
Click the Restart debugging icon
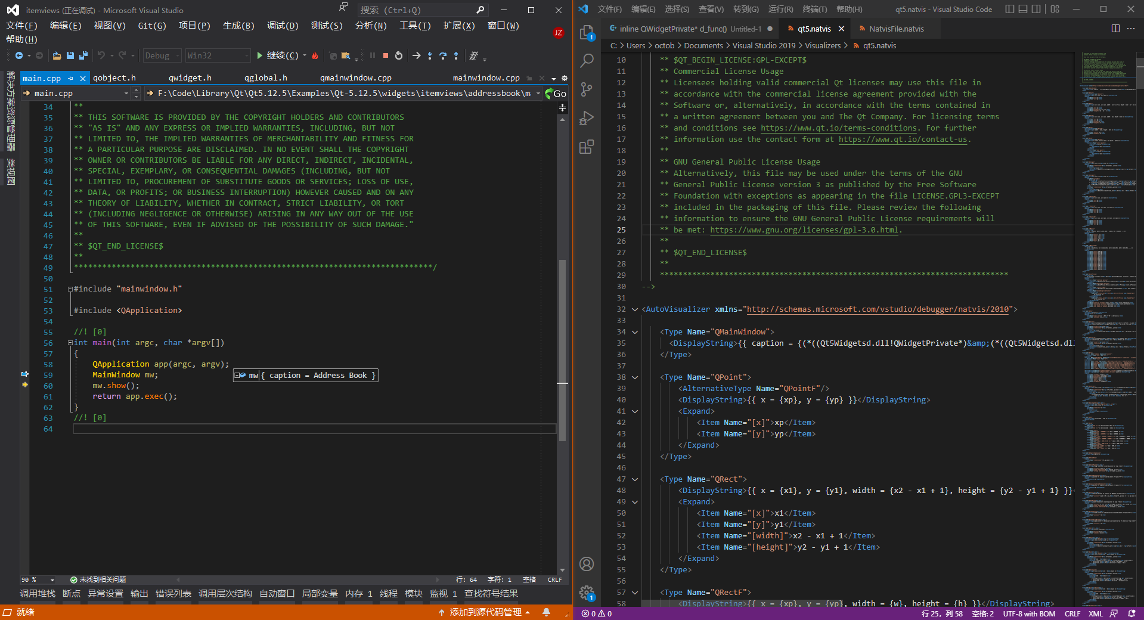pos(399,55)
